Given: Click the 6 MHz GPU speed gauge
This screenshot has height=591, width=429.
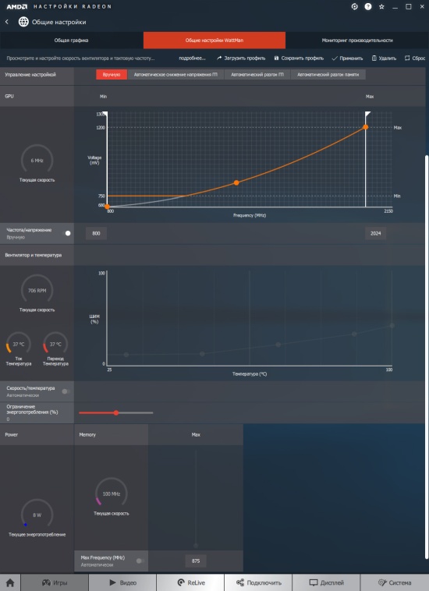Looking at the screenshot, I should pyautogui.click(x=37, y=161).
